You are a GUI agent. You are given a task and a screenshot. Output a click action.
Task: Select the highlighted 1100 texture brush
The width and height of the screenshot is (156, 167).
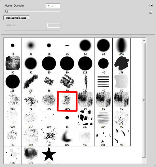[67, 101]
